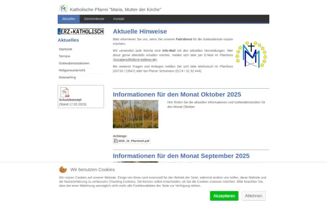
Task: Click the ERZ-KATHOLISCH banner image
Action: tap(81, 32)
